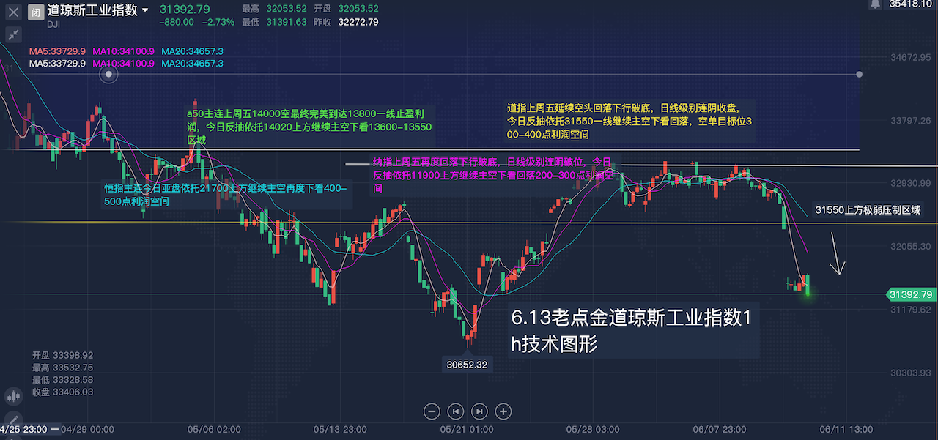Click the 34672.95 price axis label
Screen dimensions: 938x440
910,57
